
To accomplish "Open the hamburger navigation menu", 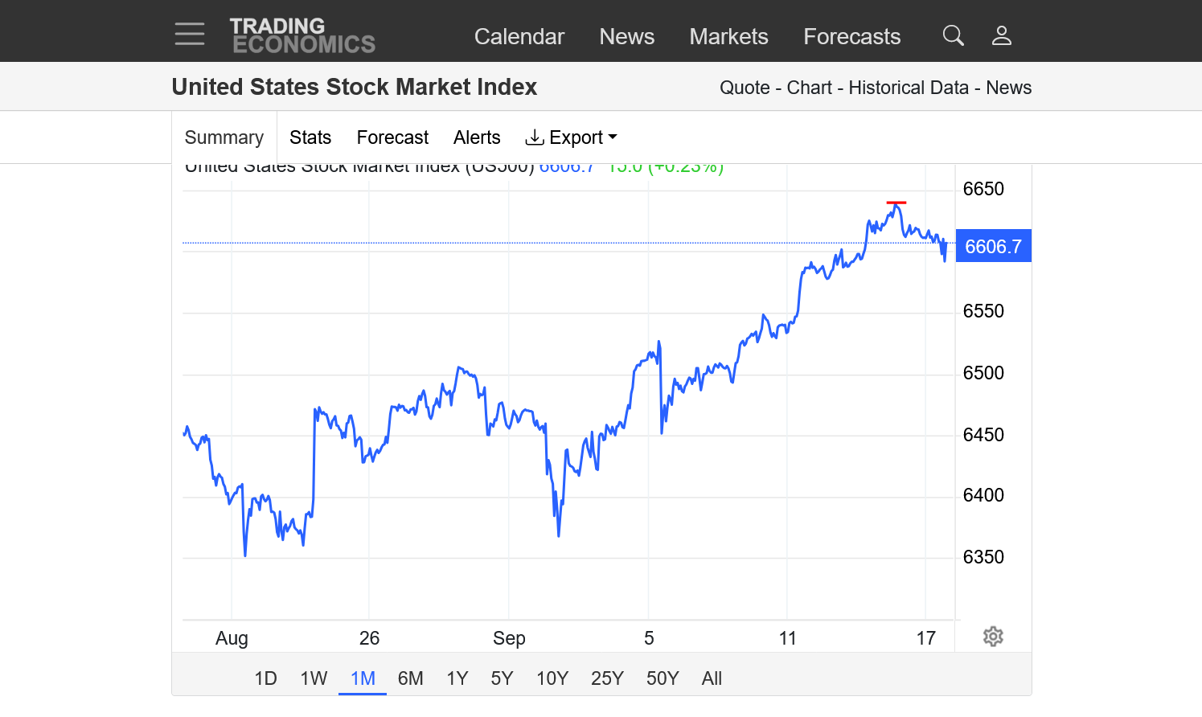I will [x=190, y=35].
